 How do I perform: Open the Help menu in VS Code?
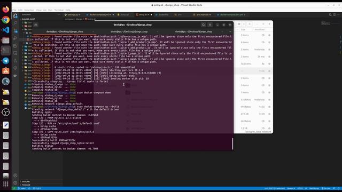pos(68,10)
